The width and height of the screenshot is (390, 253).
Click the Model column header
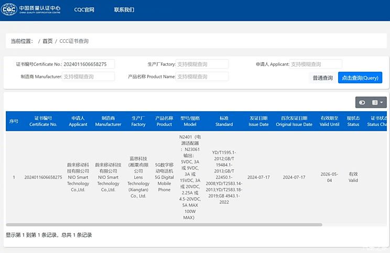coord(190,121)
